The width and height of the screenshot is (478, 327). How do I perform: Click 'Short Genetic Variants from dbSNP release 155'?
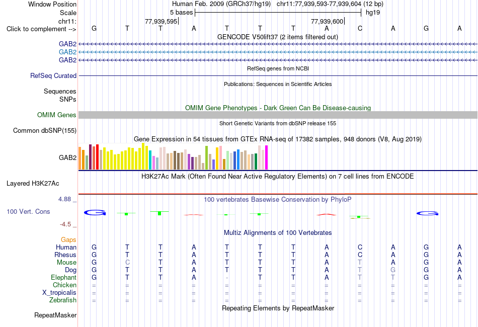tap(278, 123)
